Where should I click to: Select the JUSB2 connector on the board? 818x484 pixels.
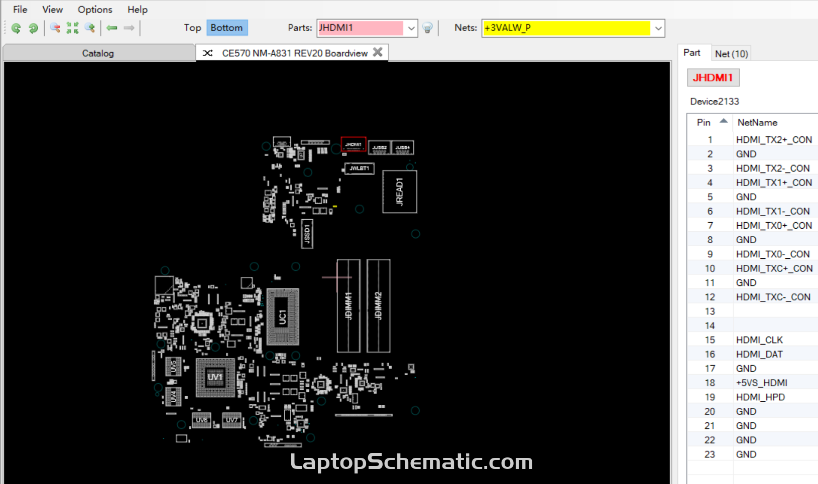pyautogui.click(x=379, y=147)
